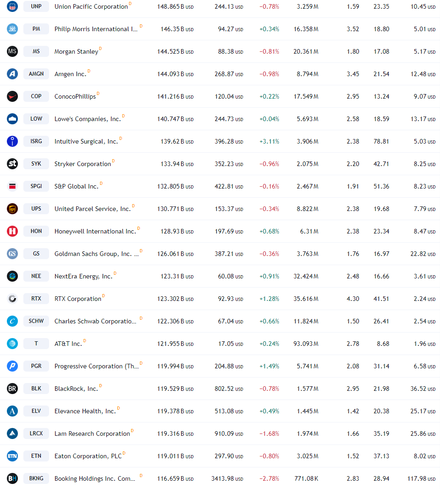Select the ISRG ticker badge
This screenshot has width=440, height=489.
click(x=36, y=141)
